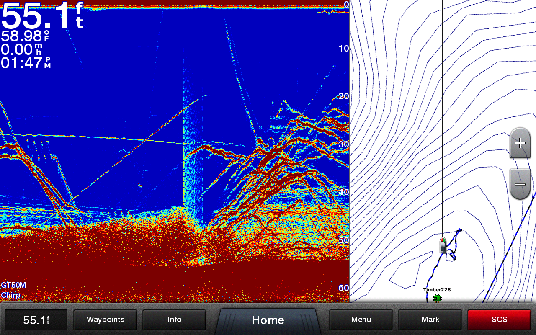Tap the black track line on the chart
This screenshot has height=335, width=536.
tap(443, 126)
